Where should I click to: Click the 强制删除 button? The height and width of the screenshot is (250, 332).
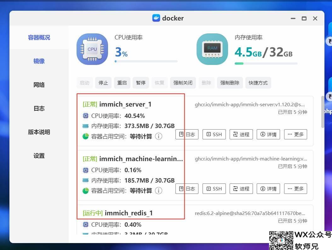[230, 83]
